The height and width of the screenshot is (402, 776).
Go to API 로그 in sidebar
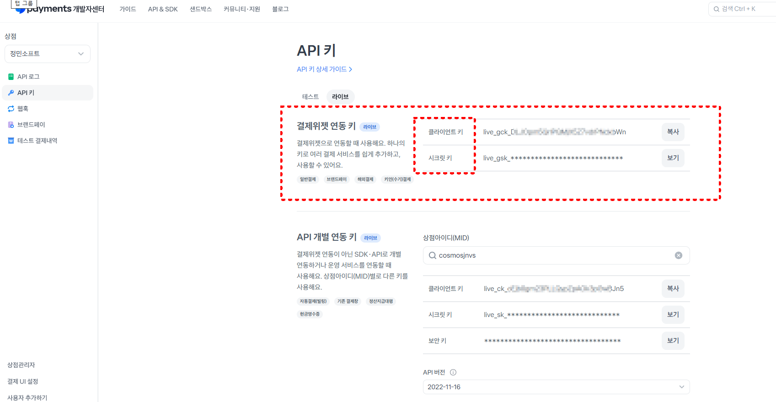pyautogui.click(x=48, y=77)
